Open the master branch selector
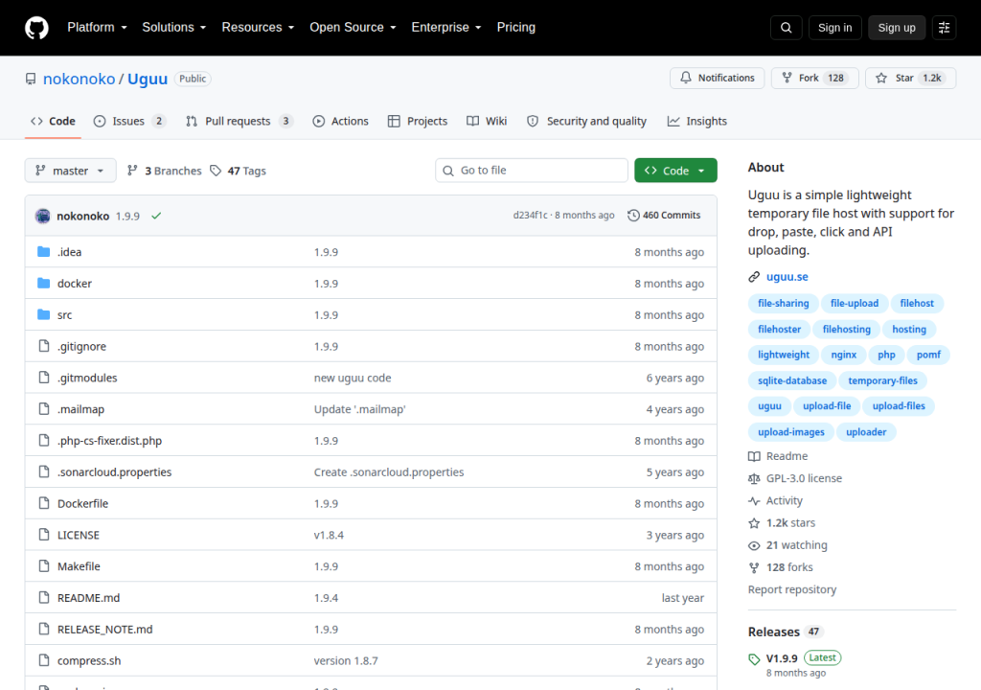Screen dimensions: 981x690 70,171
